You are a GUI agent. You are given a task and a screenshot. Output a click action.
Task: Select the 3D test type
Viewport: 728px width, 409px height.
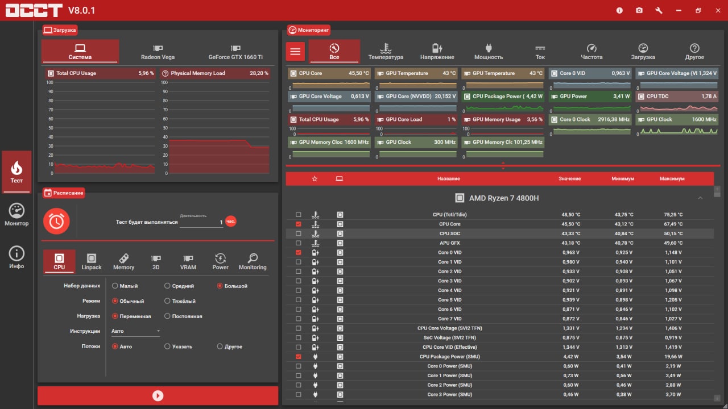[x=156, y=262]
